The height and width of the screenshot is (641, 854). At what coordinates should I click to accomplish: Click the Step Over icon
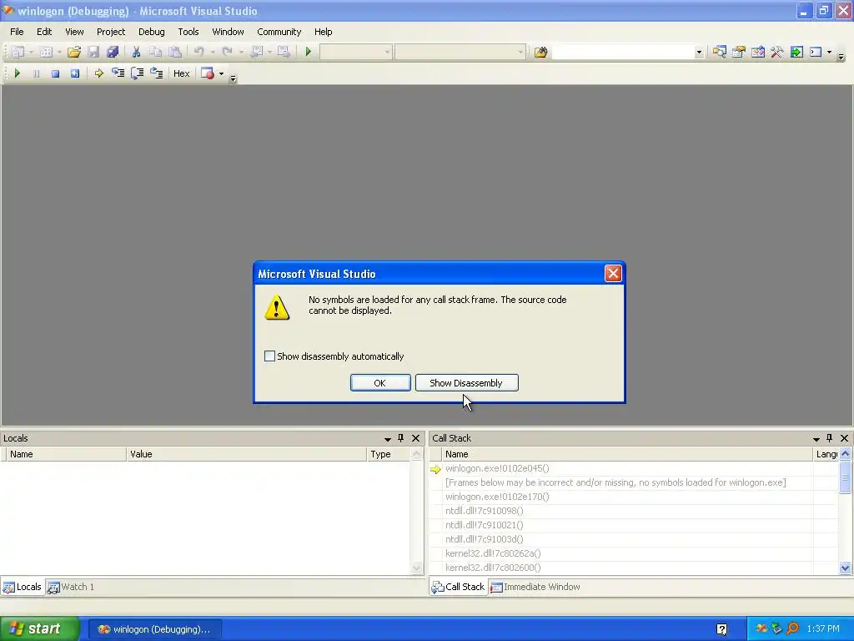coord(138,73)
